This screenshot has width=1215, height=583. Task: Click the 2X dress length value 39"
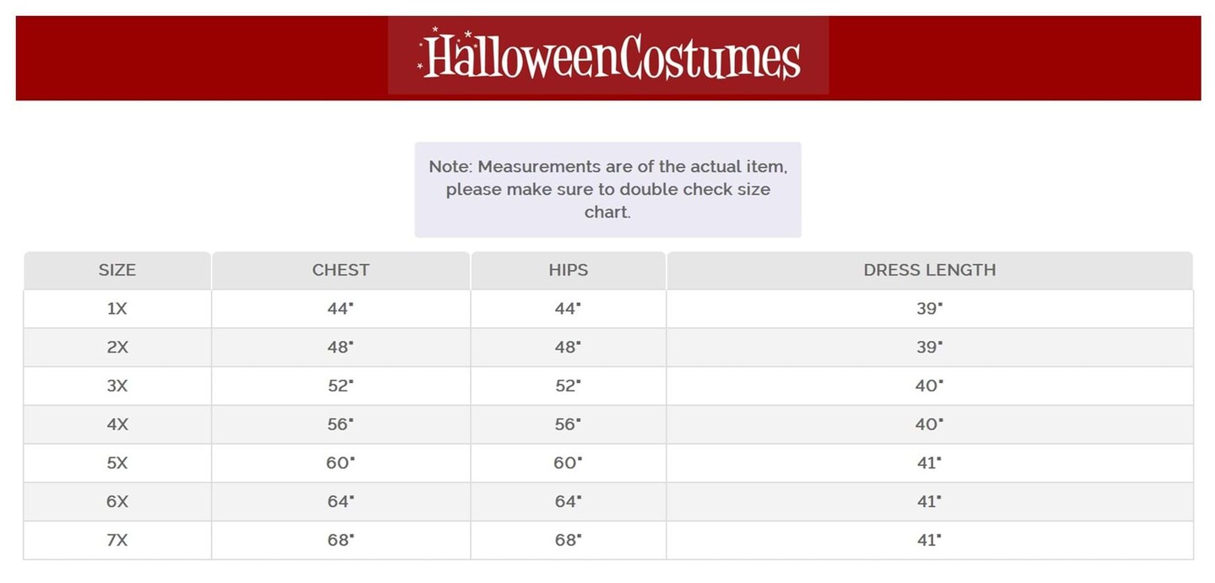(929, 347)
